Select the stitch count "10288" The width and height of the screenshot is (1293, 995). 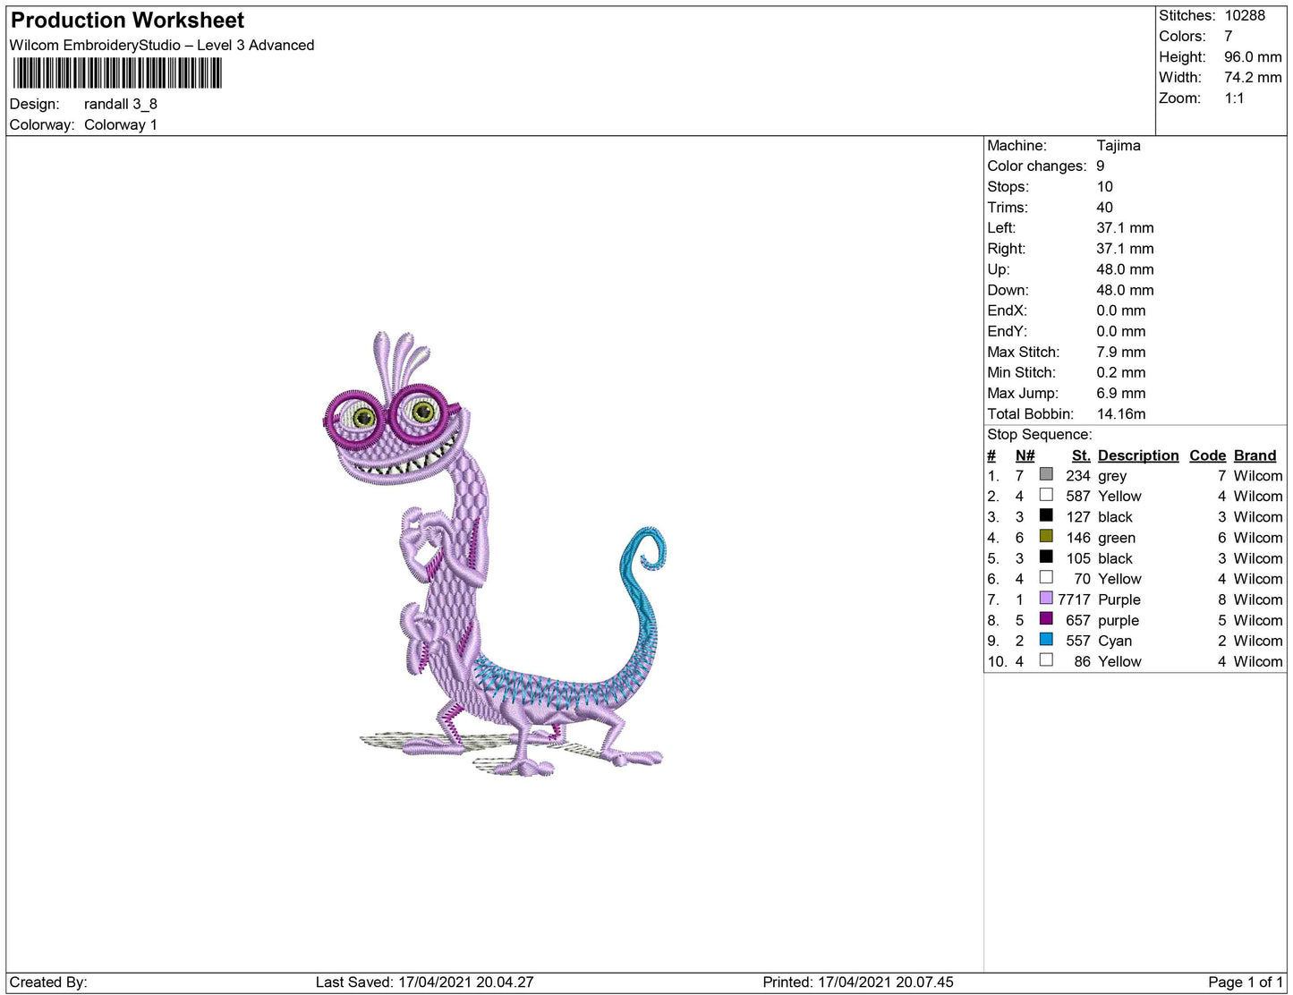pos(1245,15)
